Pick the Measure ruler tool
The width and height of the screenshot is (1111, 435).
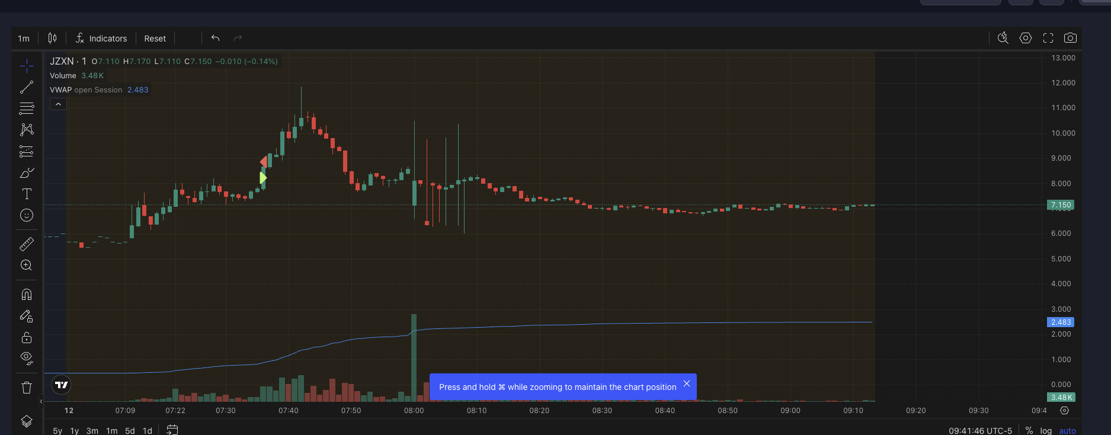(27, 244)
